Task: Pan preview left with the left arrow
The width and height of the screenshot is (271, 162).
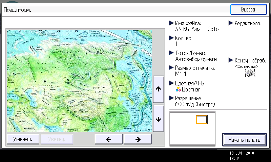Action: (108, 139)
